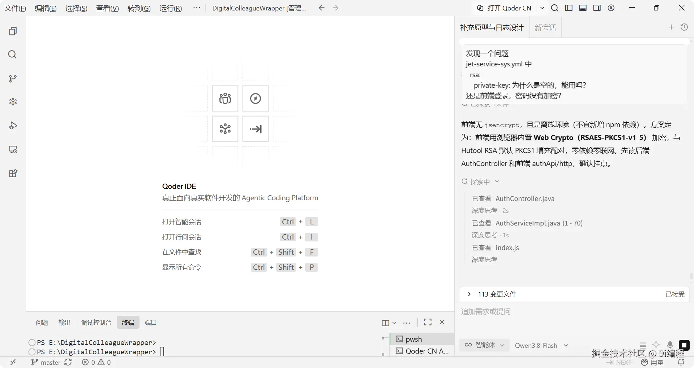
Task: Click the agents tile on welcome page
Action: (x=225, y=98)
